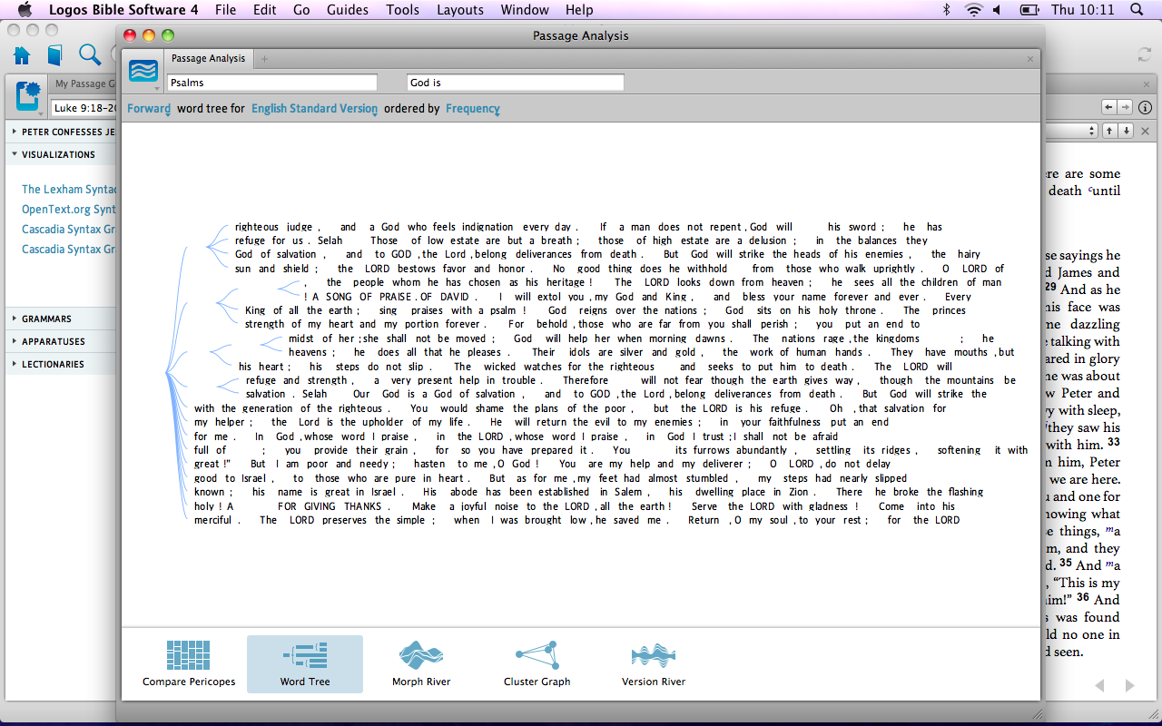Close the Passage Analysis tab
This screenshot has height=726, width=1162.
[1030, 59]
